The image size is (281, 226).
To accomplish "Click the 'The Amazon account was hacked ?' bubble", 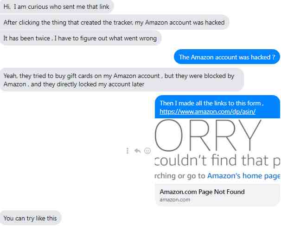I will point(227,57).
